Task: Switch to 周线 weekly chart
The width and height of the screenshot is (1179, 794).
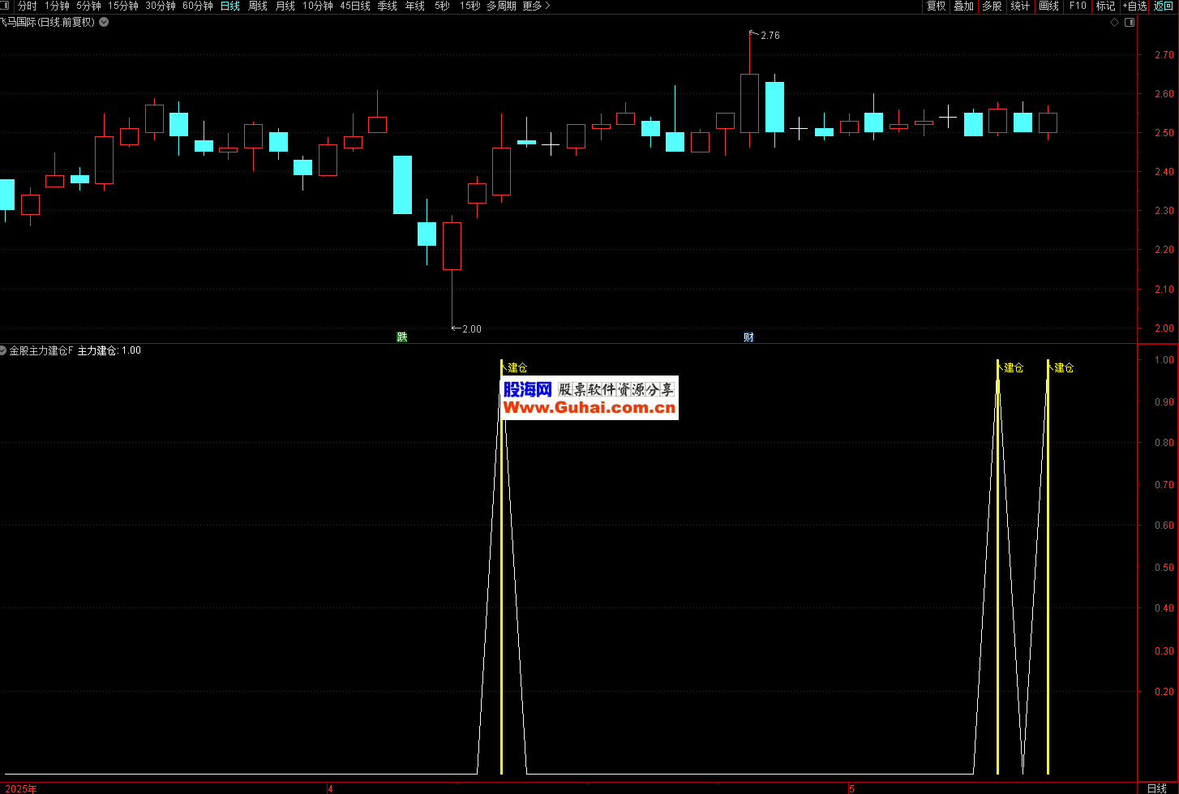Action: tap(258, 6)
